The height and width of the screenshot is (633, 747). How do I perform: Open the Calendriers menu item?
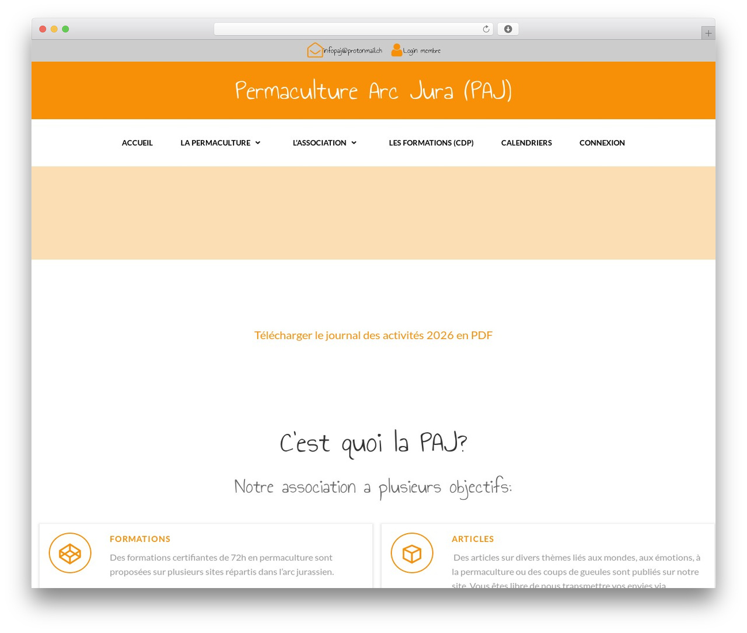[x=526, y=142]
